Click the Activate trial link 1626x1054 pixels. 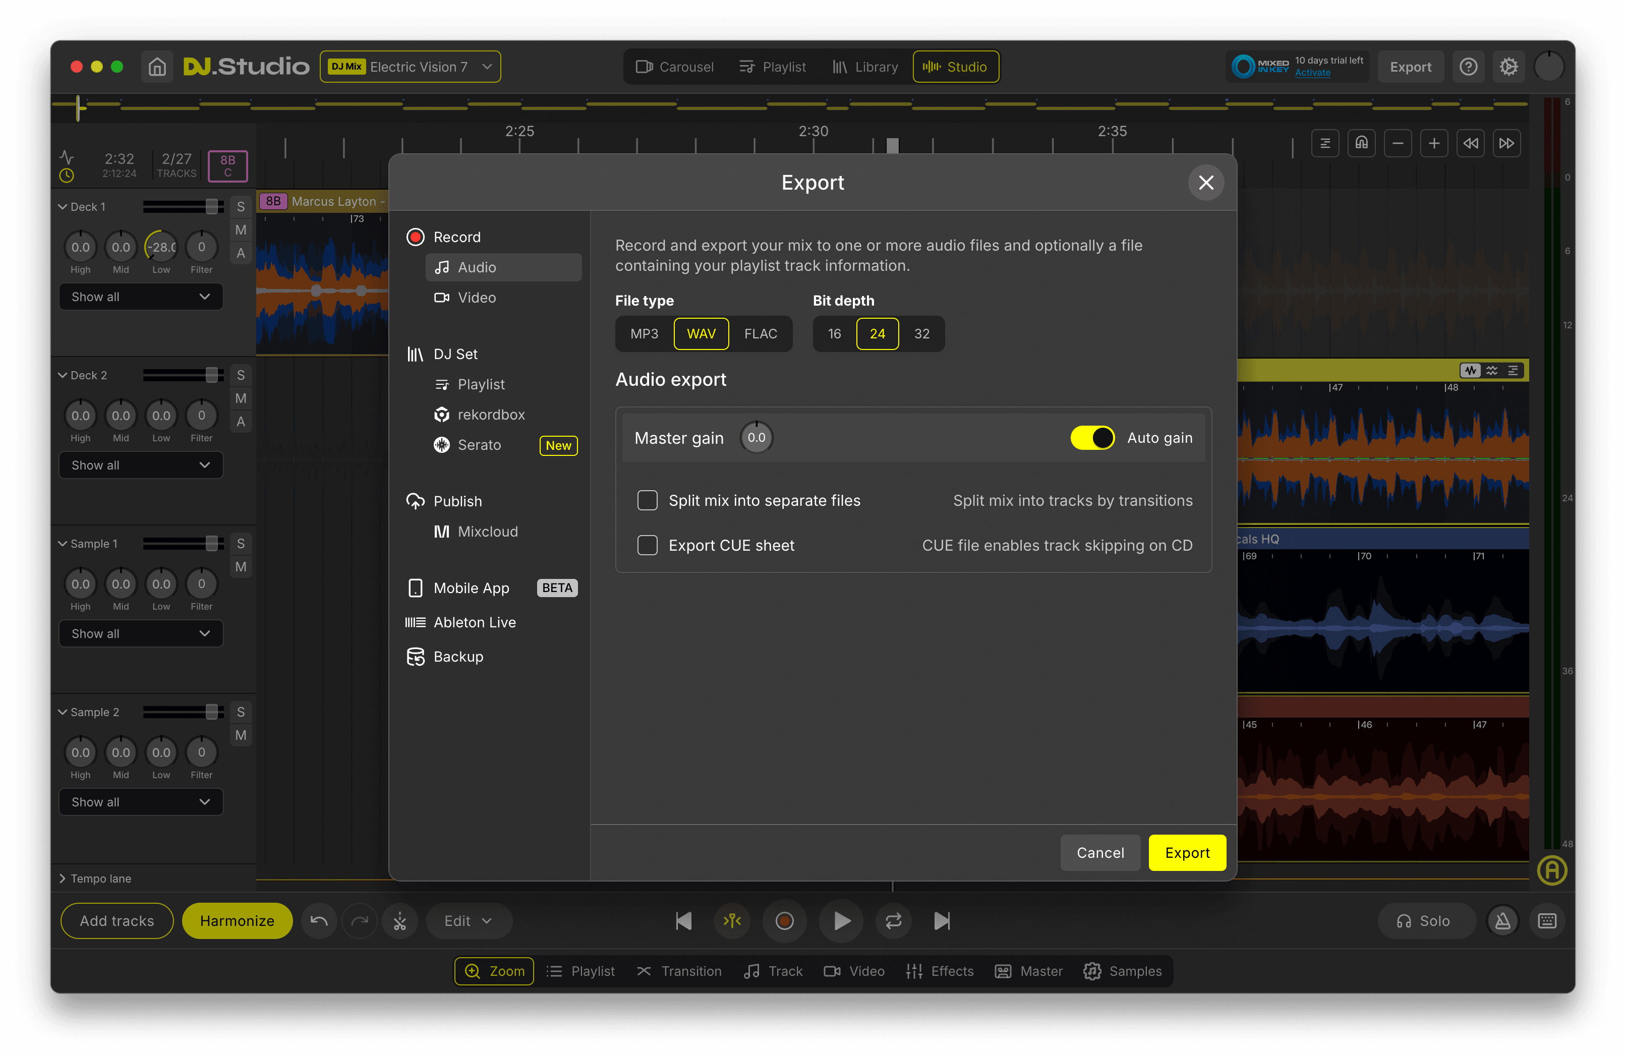click(x=1312, y=73)
